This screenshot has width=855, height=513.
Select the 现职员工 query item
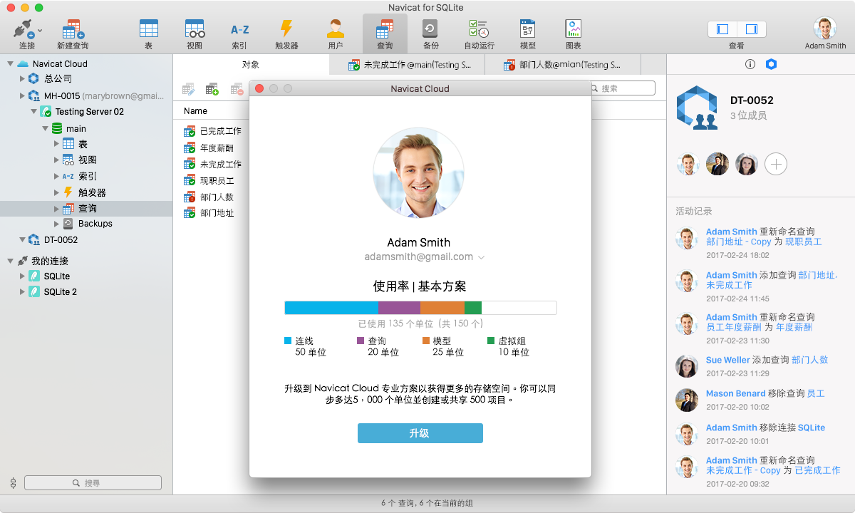[x=209, y=181]
